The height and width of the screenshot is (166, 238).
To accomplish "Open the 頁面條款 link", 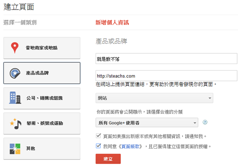I will (x=132, y=147).
